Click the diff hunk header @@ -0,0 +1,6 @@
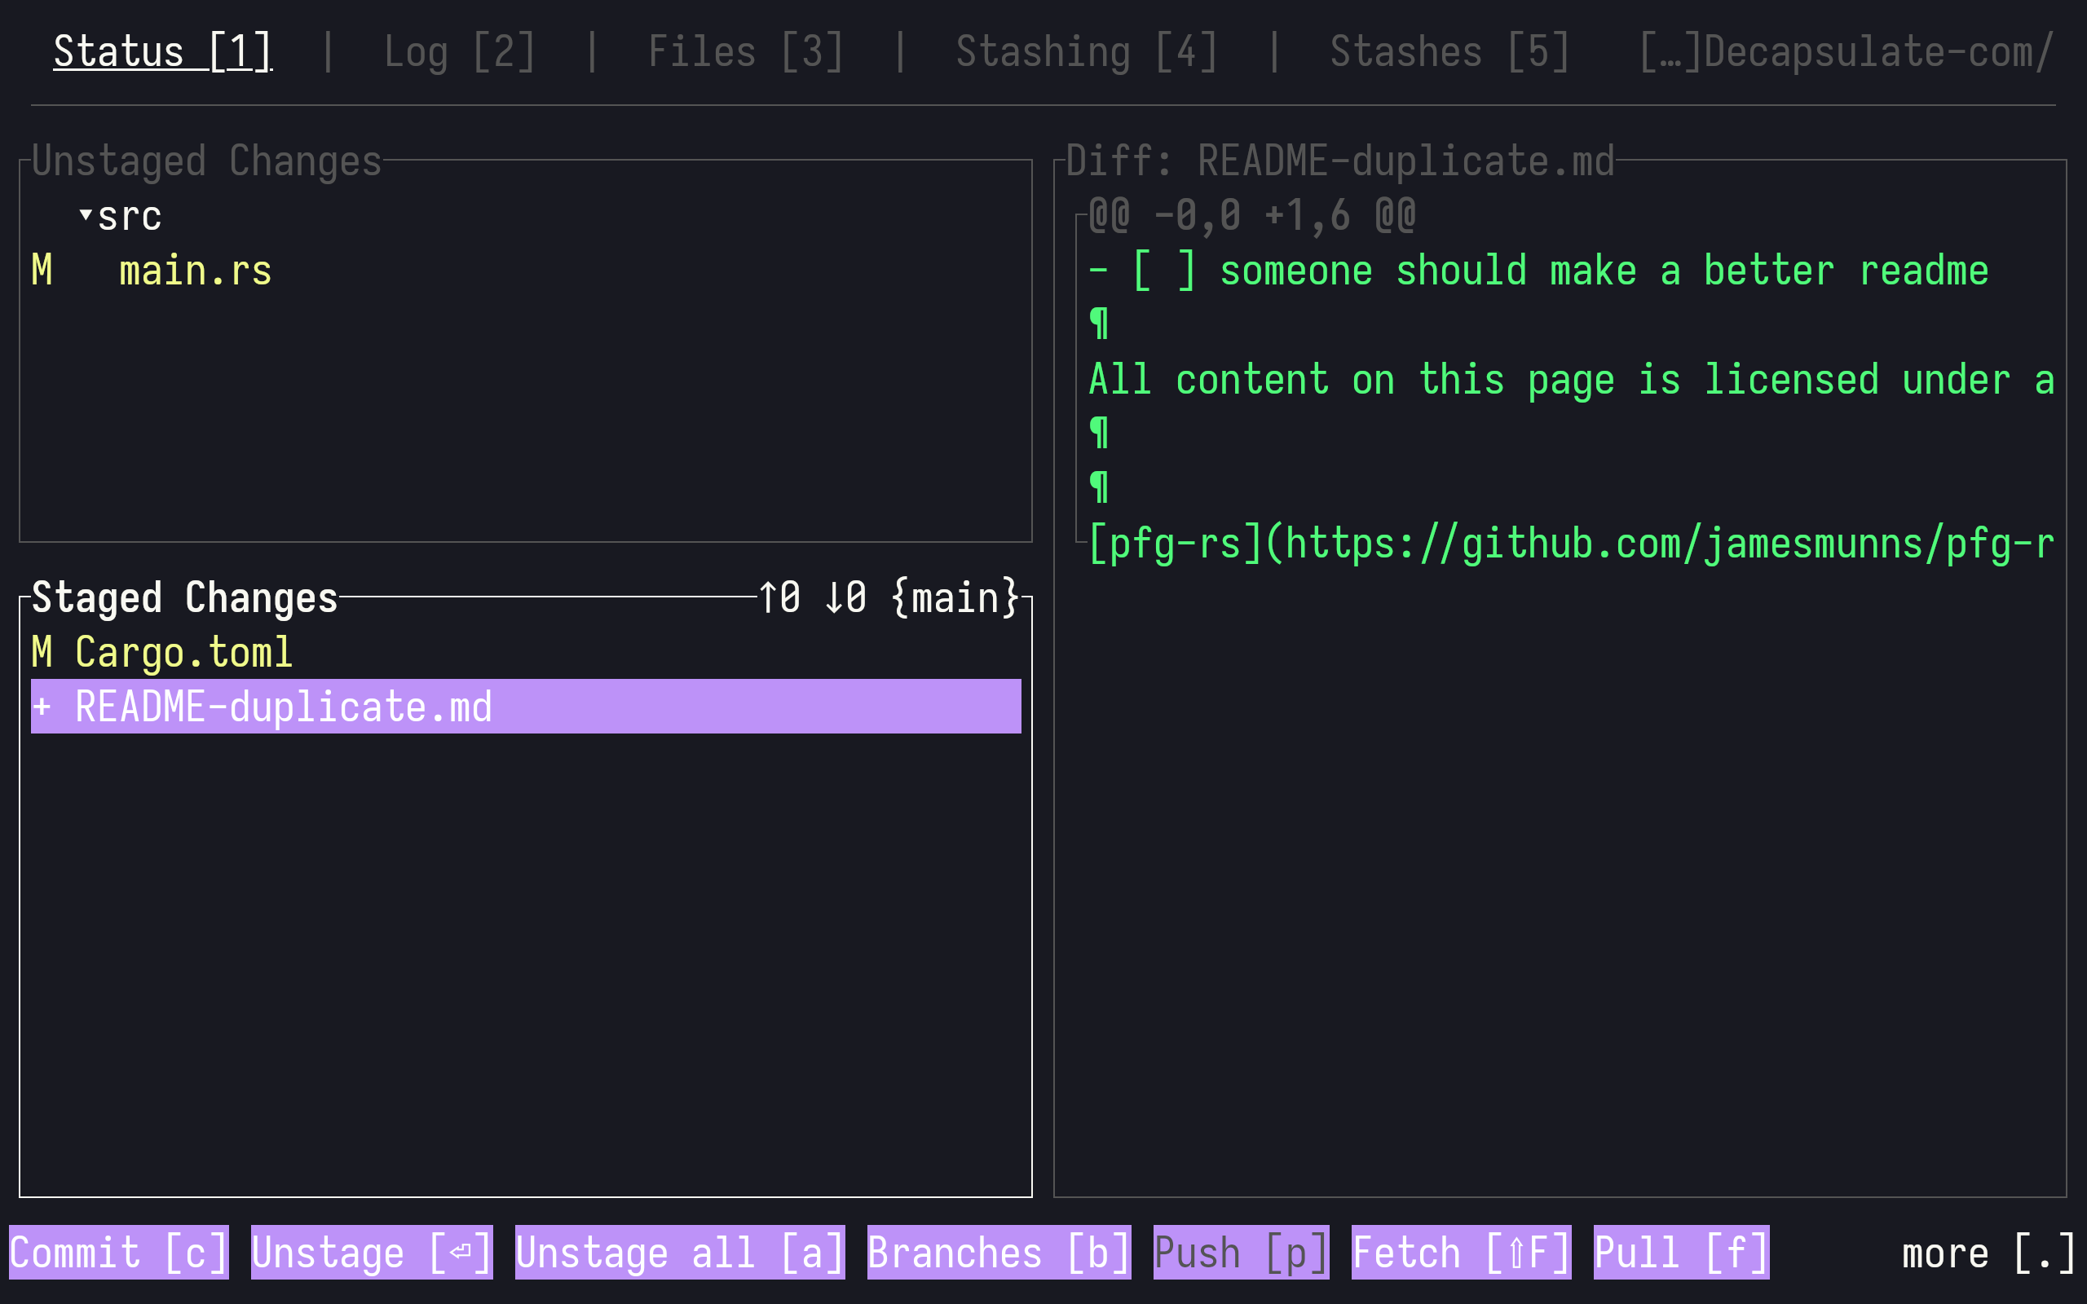Screen dimensions: 2087x1304 point(1251,214)
